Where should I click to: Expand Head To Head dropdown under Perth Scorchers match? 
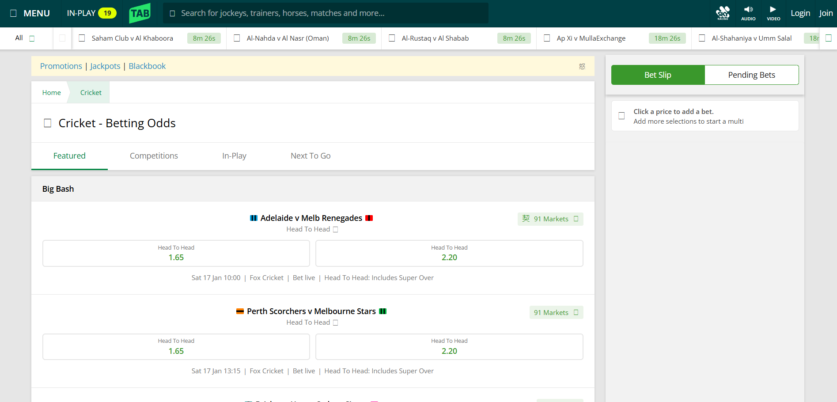click(x=312, y=322)
